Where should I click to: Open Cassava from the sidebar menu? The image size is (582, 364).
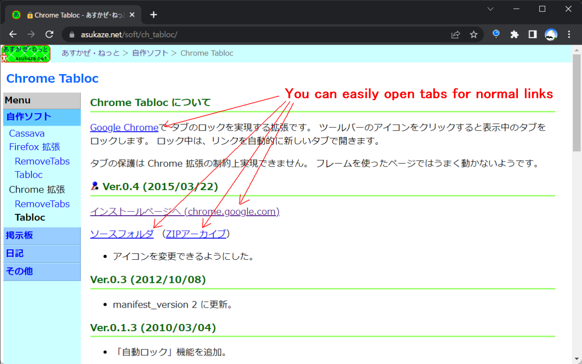click(x=26, y=133)
